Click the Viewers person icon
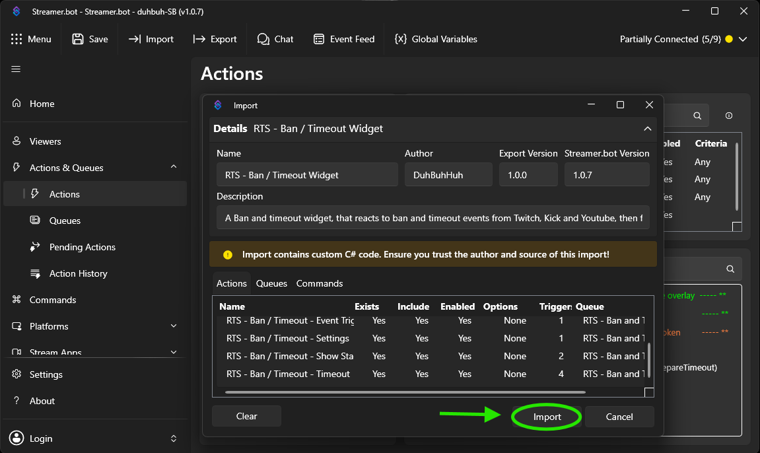 coord(17,141)
